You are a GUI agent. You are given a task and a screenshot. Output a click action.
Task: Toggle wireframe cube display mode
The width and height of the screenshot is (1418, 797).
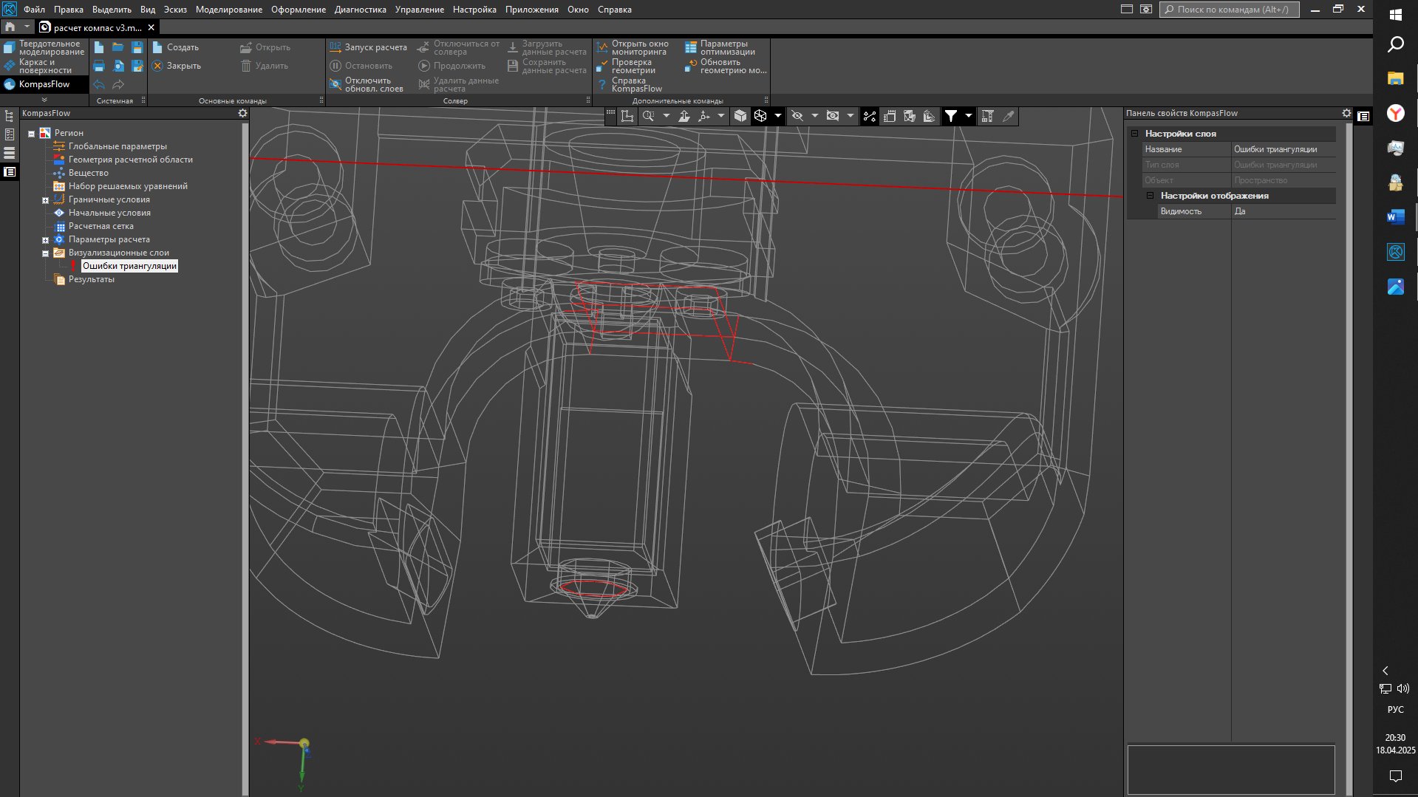point(760,116)
